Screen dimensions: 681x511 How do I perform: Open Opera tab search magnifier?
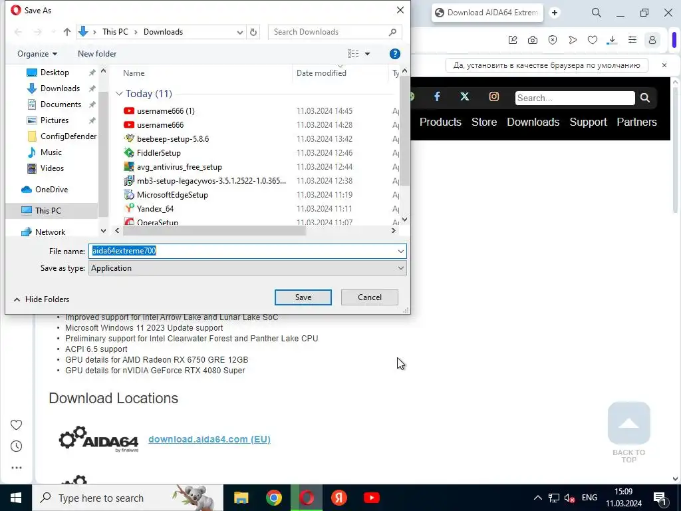597,13
